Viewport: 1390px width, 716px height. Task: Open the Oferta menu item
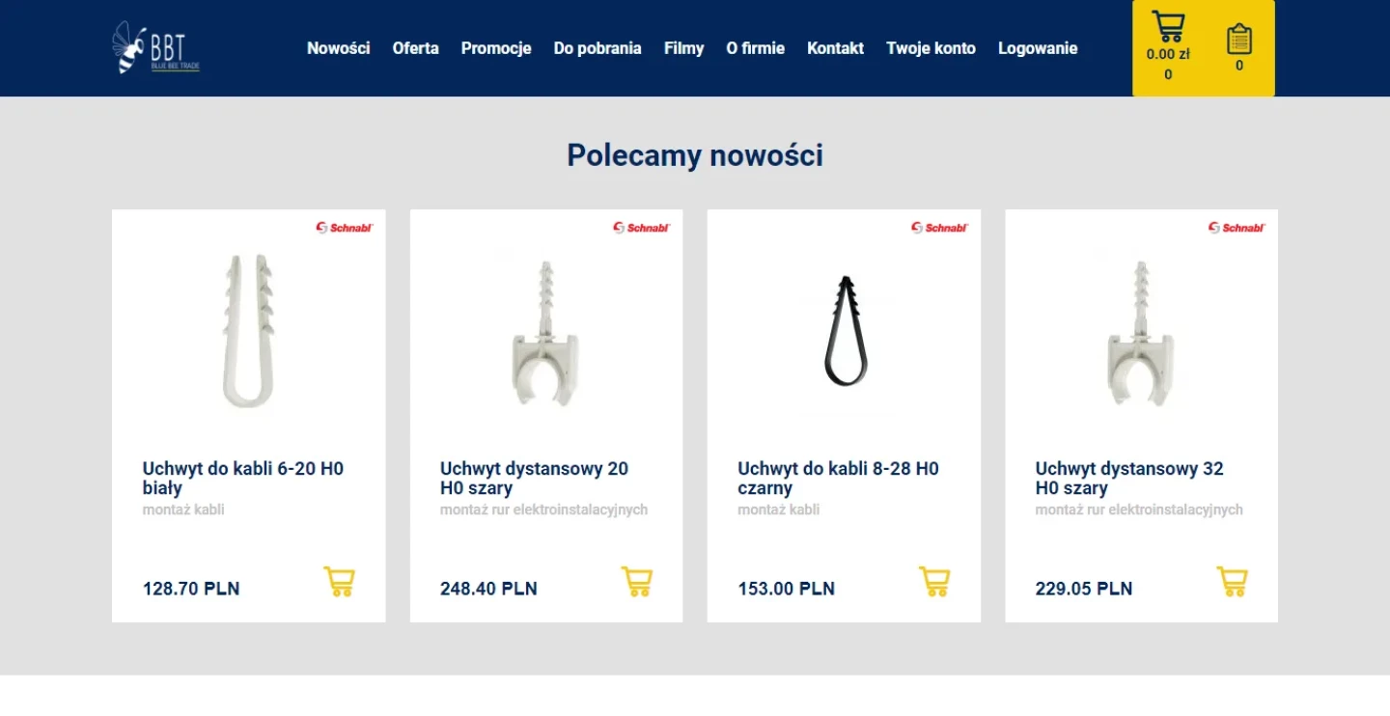point(416,48)
